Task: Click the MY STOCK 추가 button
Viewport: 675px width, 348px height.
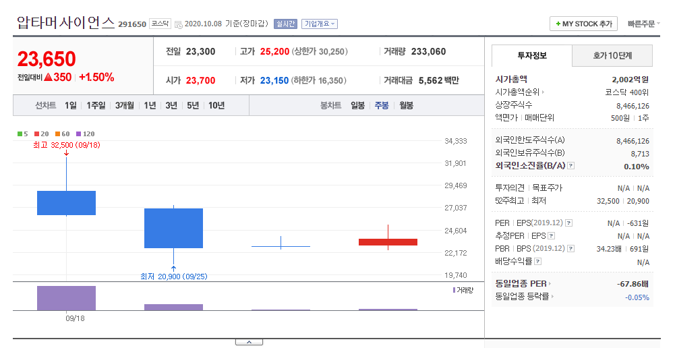Action: click(583, 24)
